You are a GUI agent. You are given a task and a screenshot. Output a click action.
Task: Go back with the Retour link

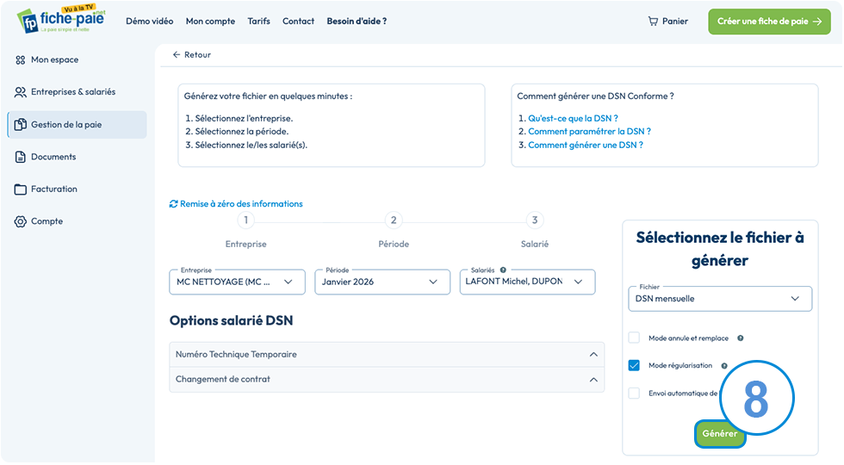(x=191, y=54)
